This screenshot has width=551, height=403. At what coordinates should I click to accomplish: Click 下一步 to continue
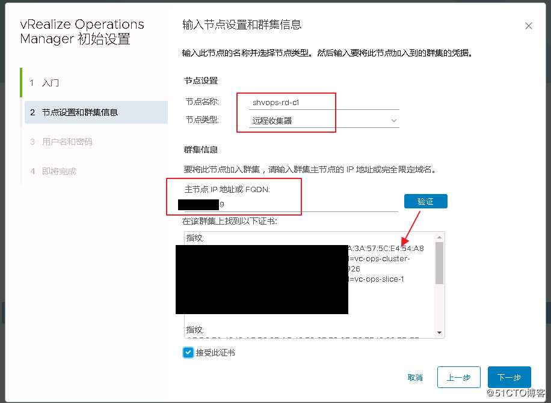[509, 377]
